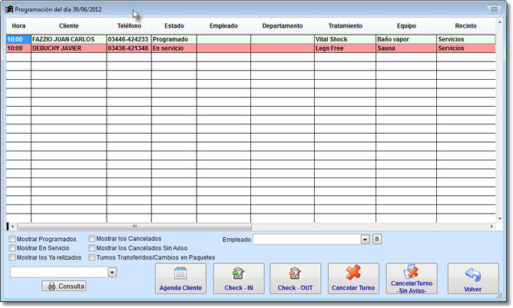Screen dimensions: 513x308
Task: Click phone number 03446-424233
Action: click(x=129, y=39)
